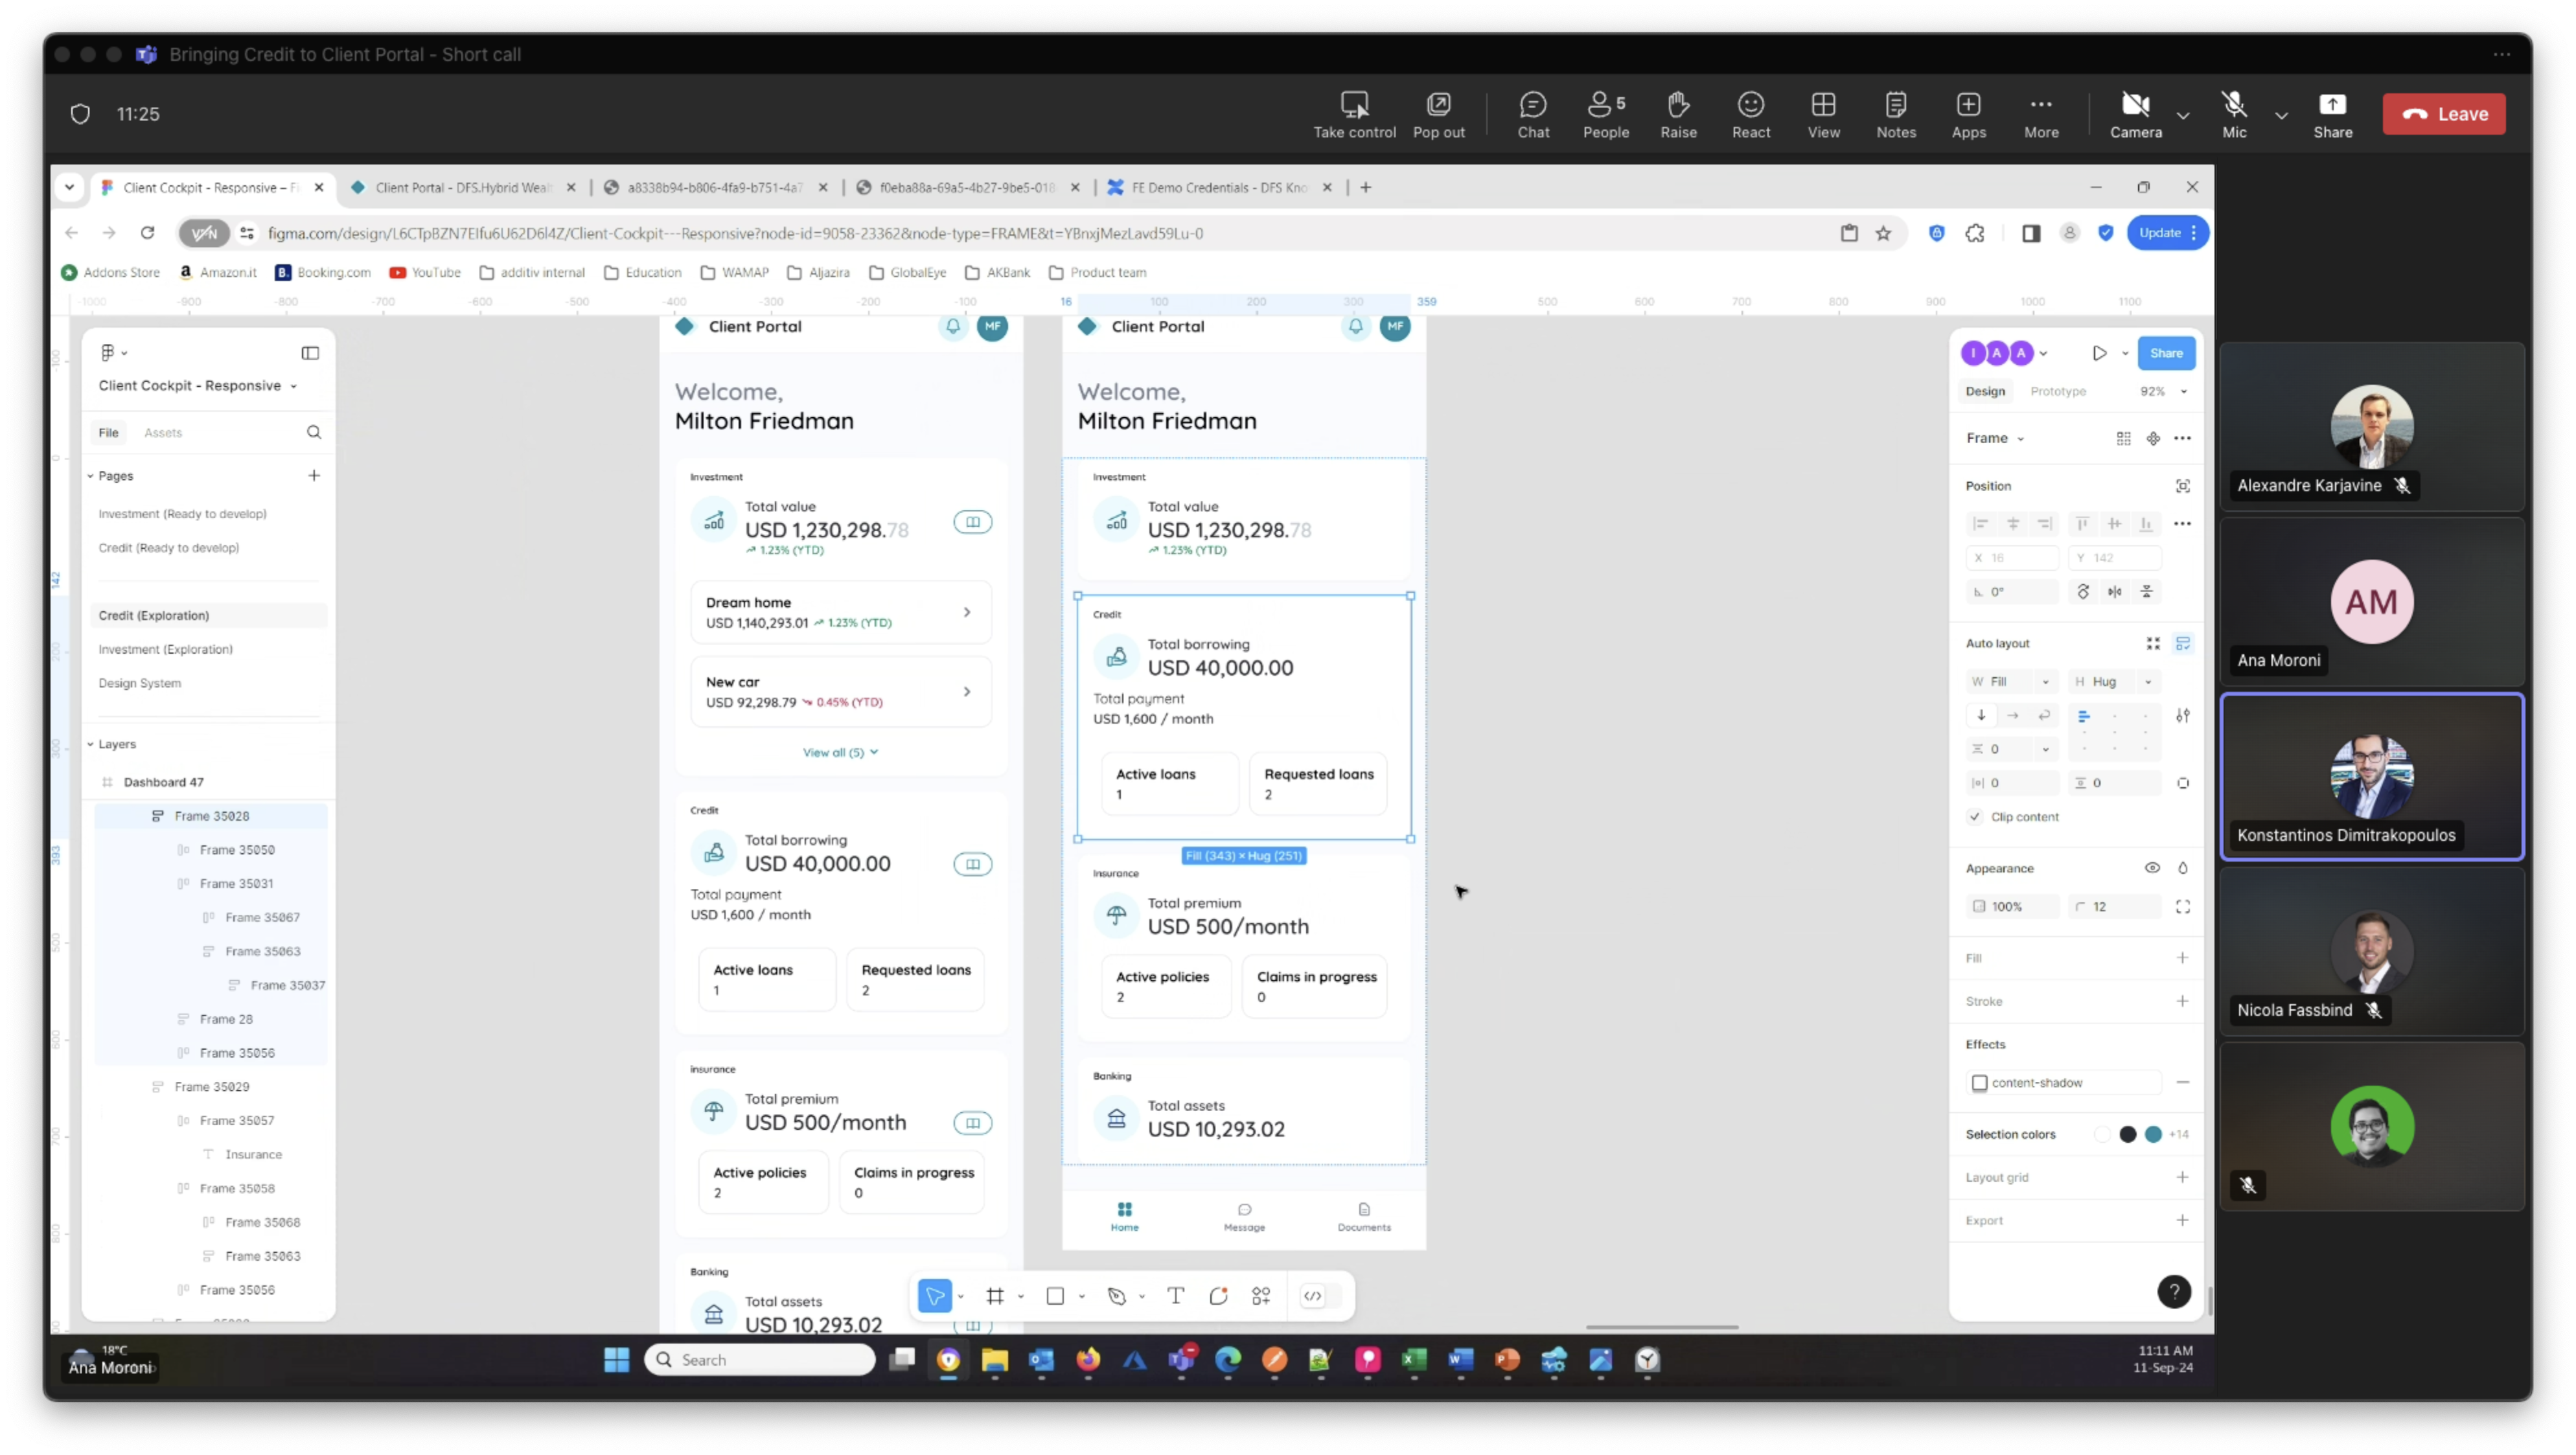Raise your hand in the meeting
The image size is (2576, 1455).
(1678, 114)
